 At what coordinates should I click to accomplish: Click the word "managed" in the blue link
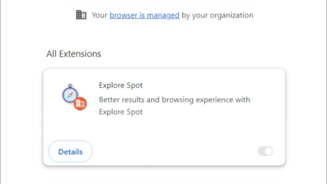(163, 15)
